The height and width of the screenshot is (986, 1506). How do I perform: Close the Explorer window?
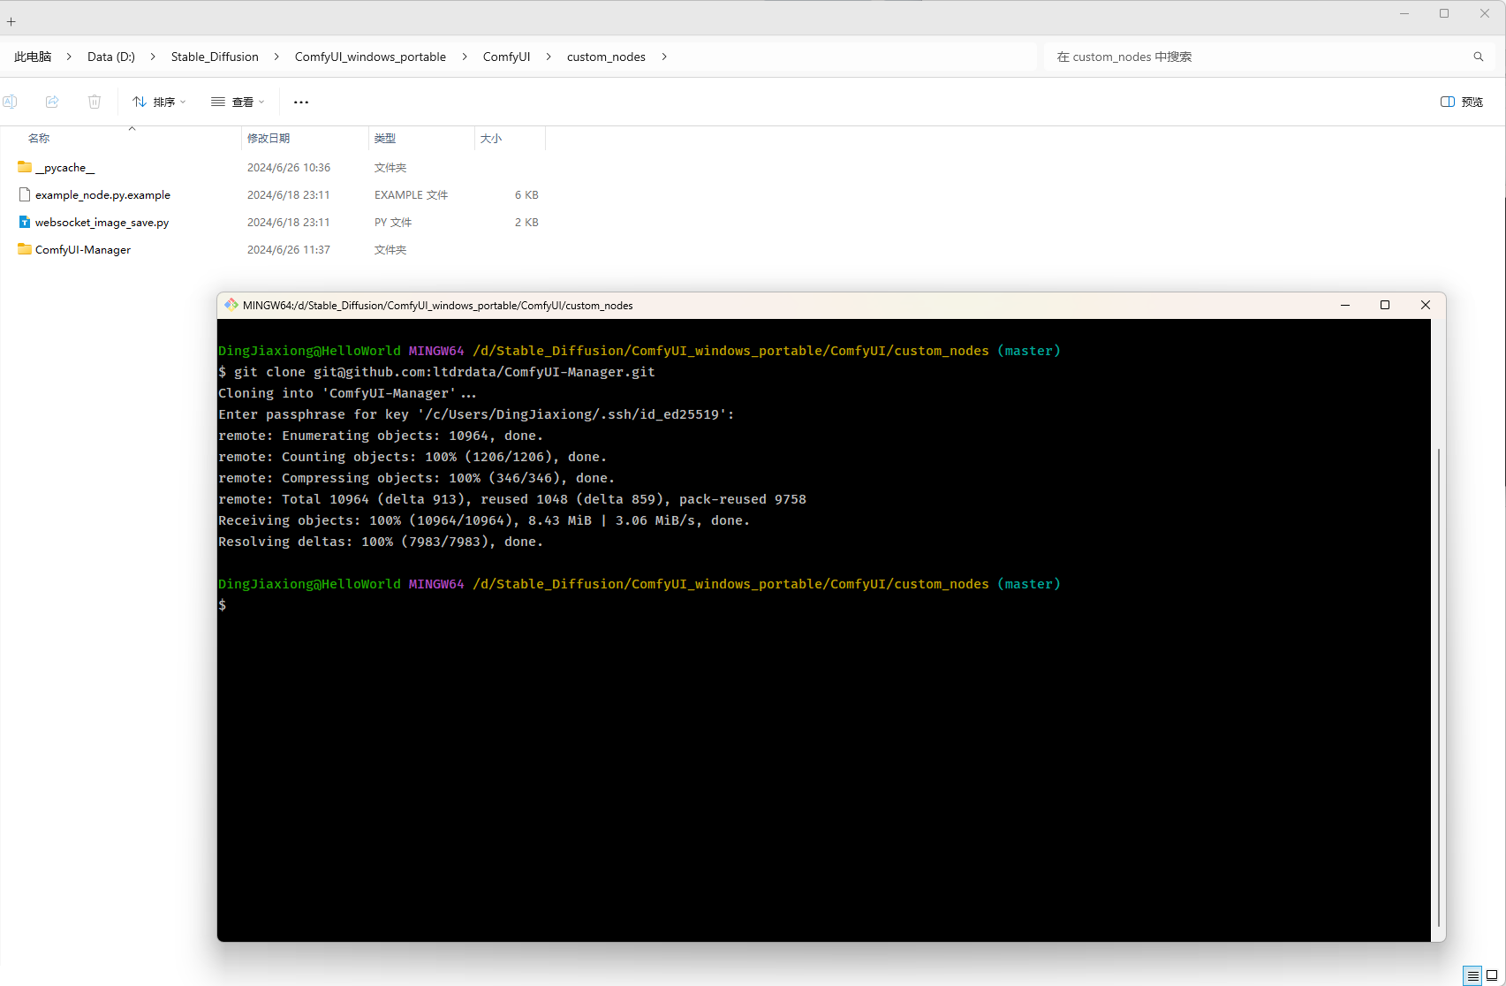[x=1485, y=13]
